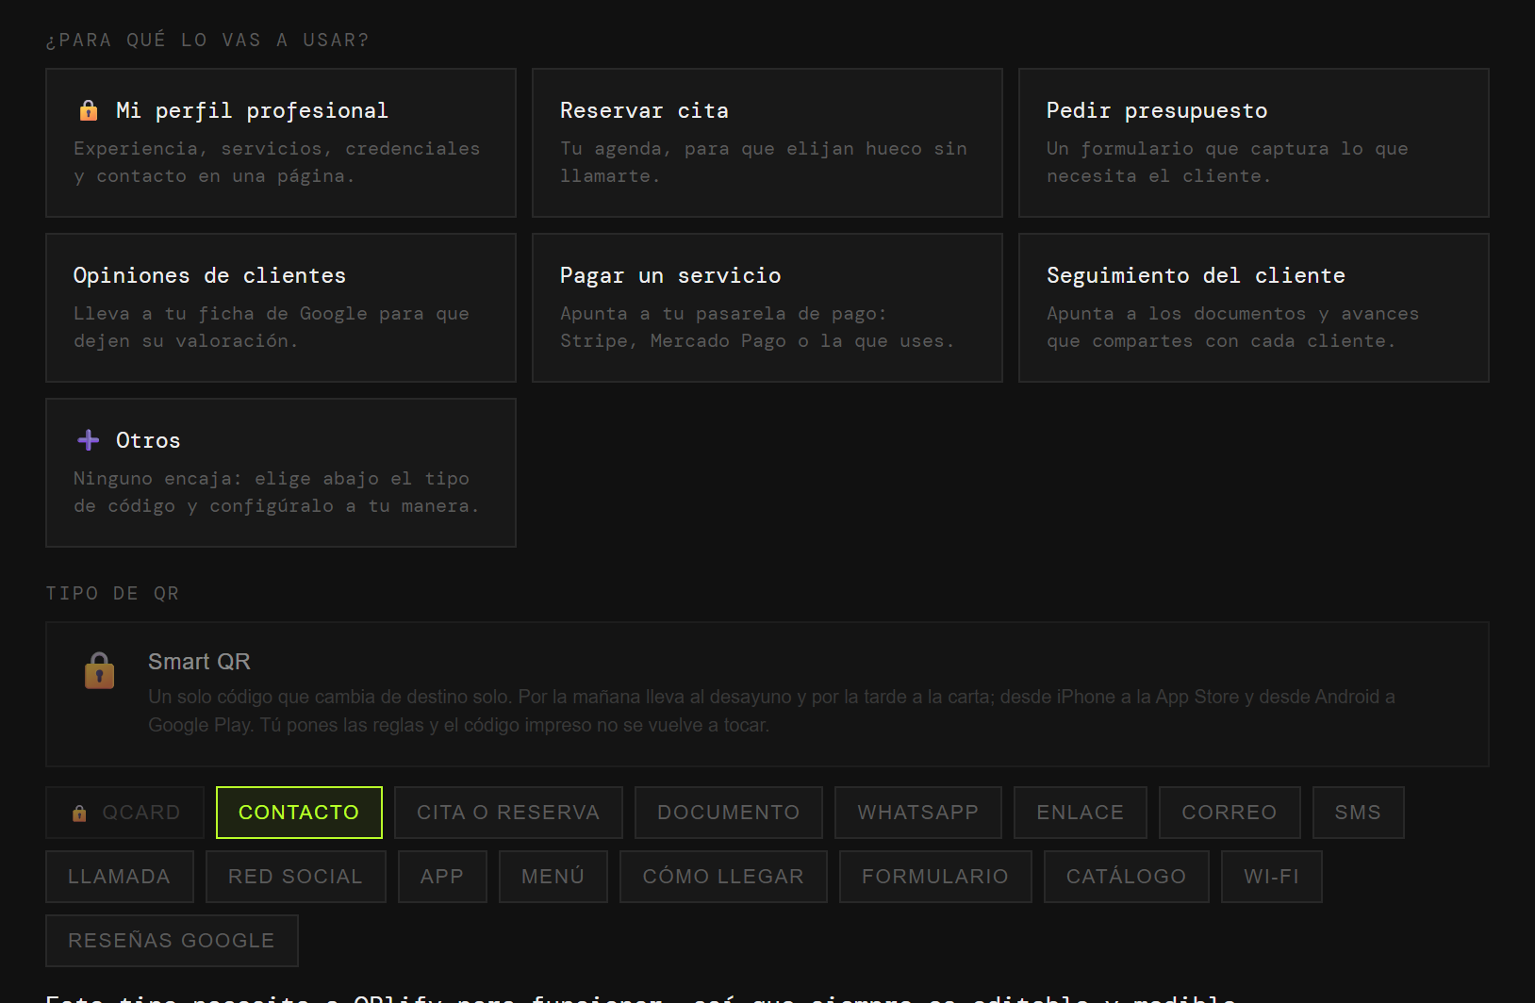Click the purple plus icon on Otros
Viewport: 1535px width, 1003px height.
(x=89, y=440)
